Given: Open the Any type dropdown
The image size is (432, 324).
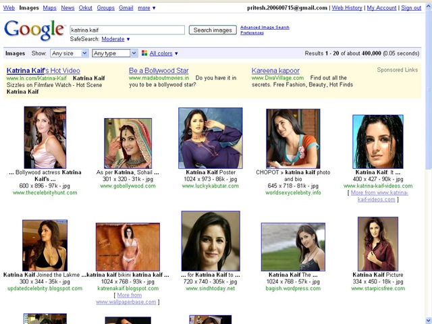Looking at the screenshot, I should pos(115,53).
